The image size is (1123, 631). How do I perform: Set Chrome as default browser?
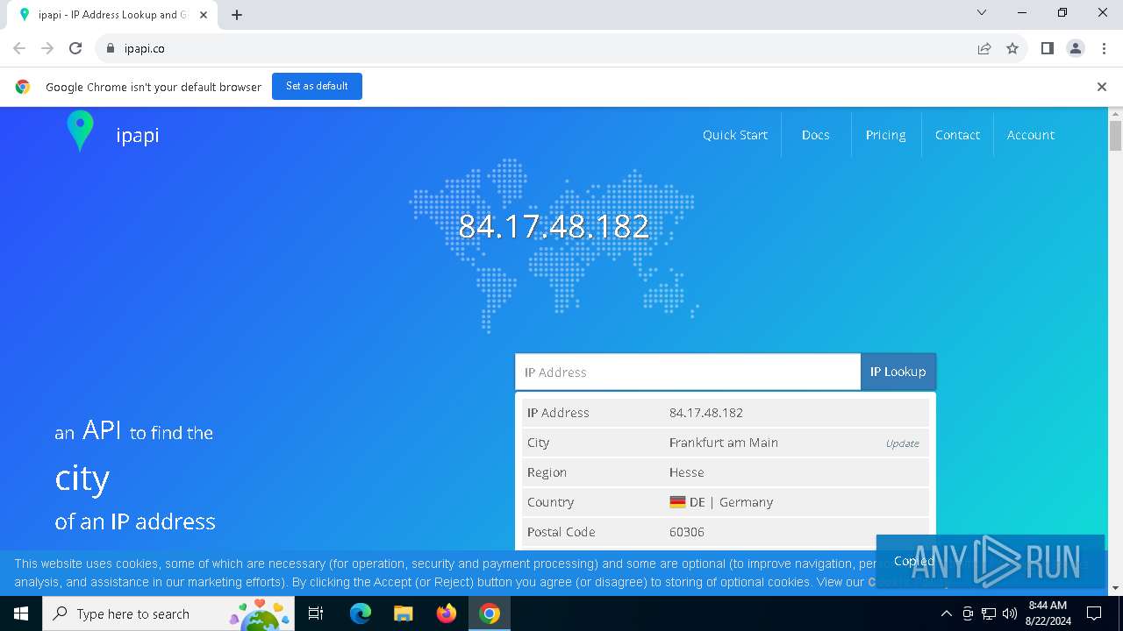point(317,86)
